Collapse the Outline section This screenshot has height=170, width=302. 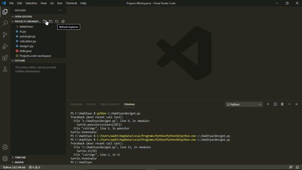(39, 60)
